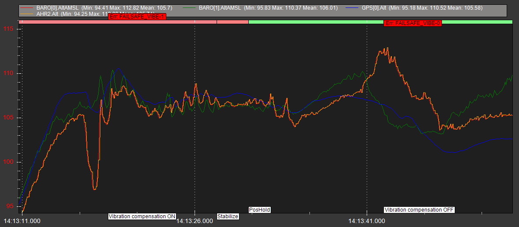This screenshot has width=519, height=227.
Task: Click the short red Stabilize mode bar segment
Action: [232, 22]
